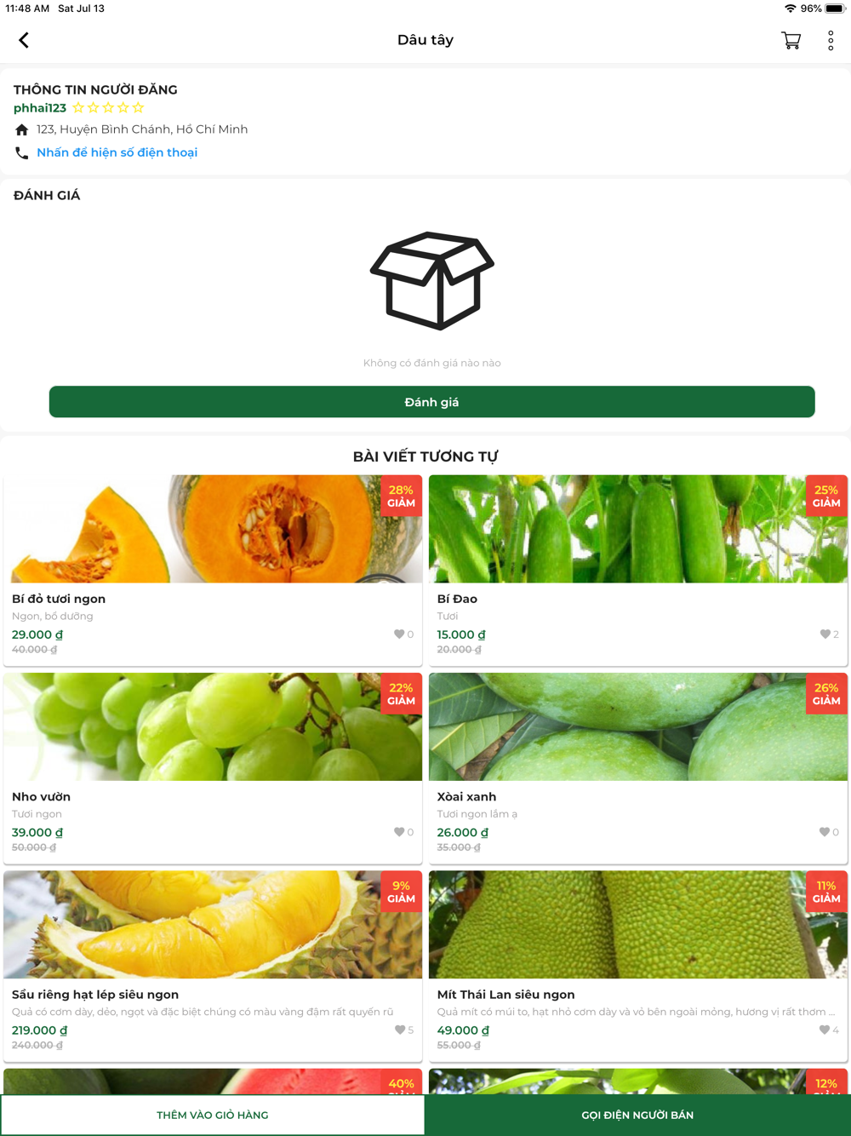Reveal seller phone number link
Viewport: 851px width, 1136px height.
pyautogui.click(x=117, y=152)
